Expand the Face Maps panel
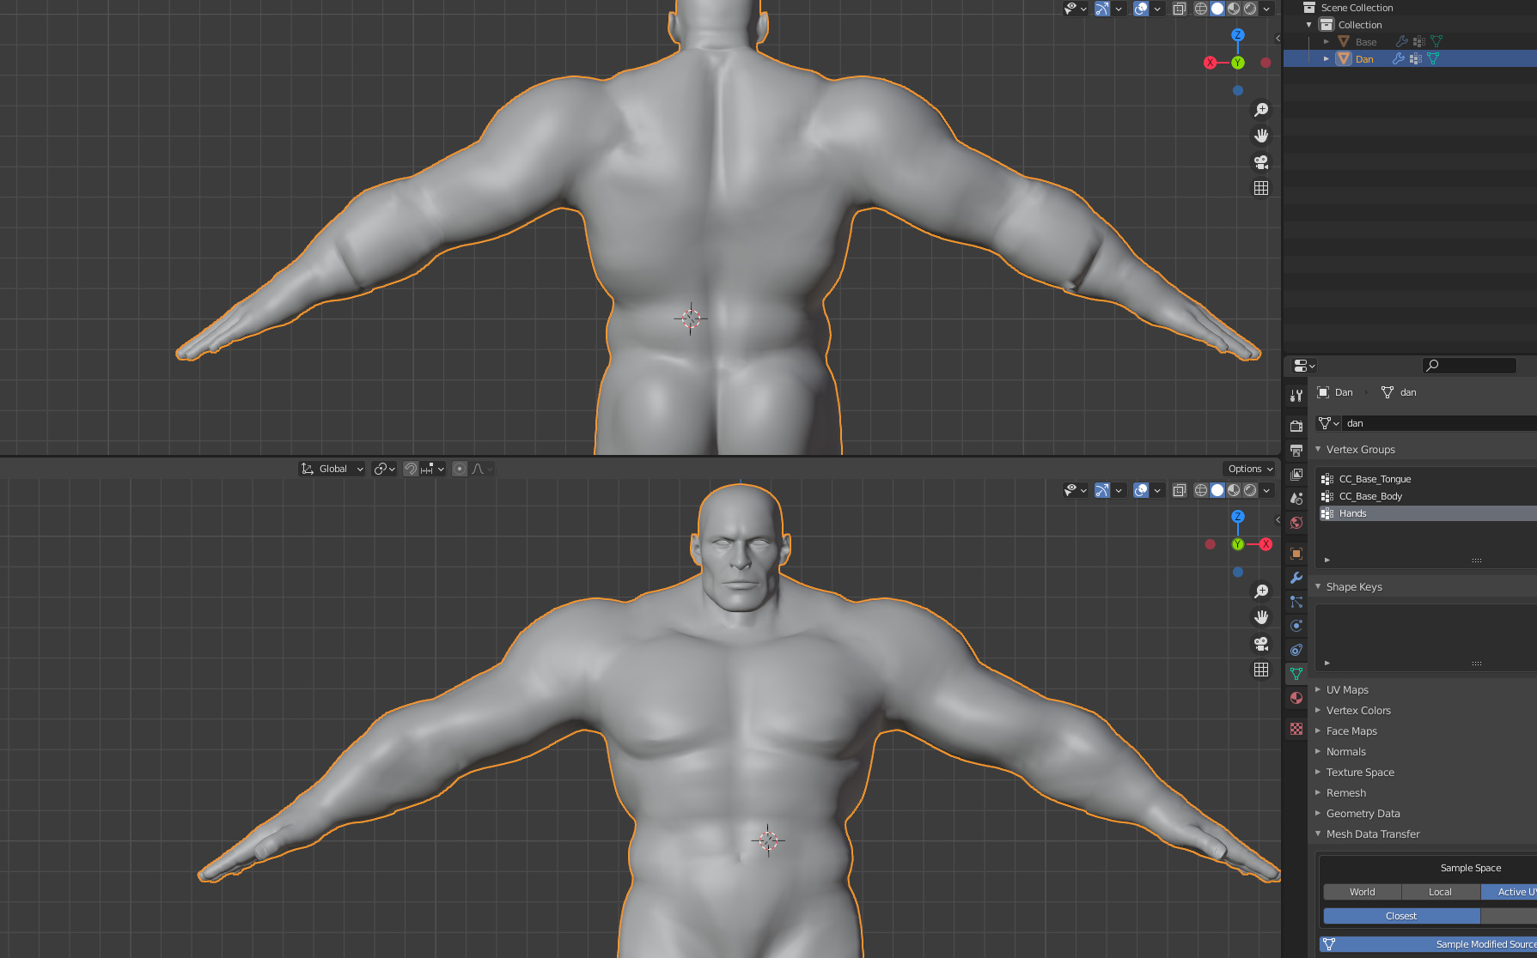Screen dimensions: 1537x958 pyautogui.click(x=1318, y=731)
